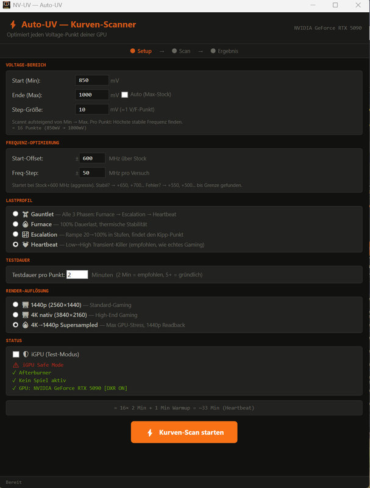Click the '16 Punkte (850mV → 1000mV)' summary text

[x=49, y=128]
